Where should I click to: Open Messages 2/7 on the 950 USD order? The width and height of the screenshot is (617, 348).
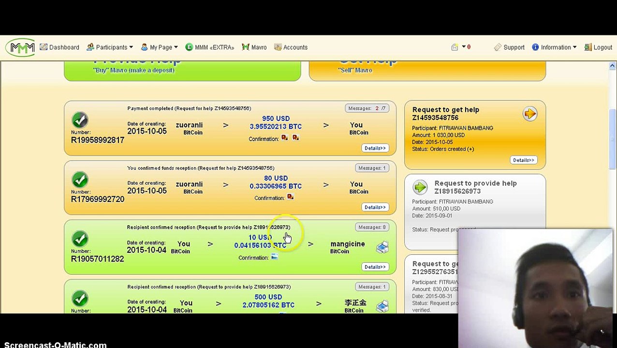point(367,108)
